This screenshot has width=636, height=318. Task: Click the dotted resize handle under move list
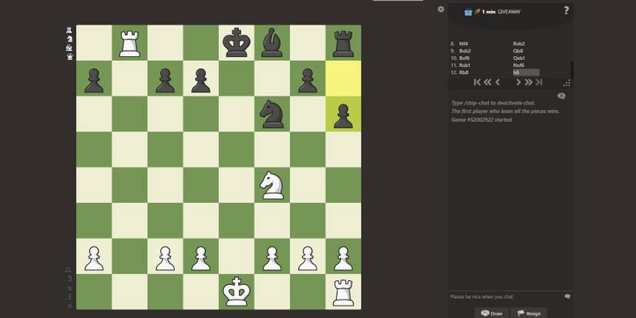(x=567, y=83)
